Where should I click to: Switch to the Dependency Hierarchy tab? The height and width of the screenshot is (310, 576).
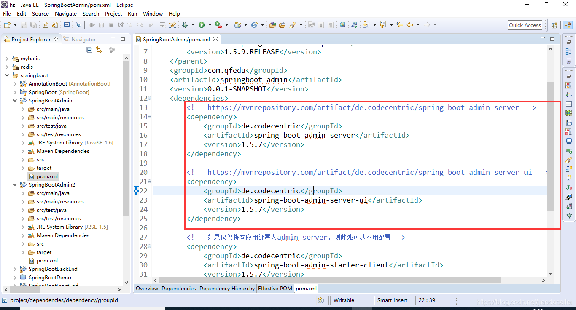(x=227, y=289)
